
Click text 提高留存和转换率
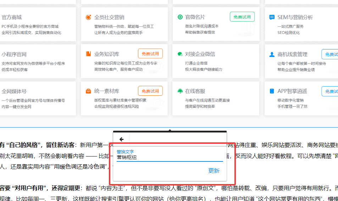point(200,107)
